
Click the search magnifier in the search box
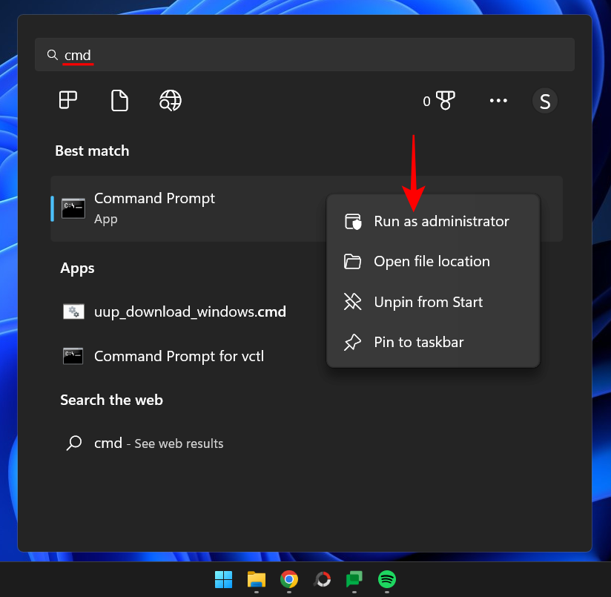pyautogui.click(x=52, y=55)
